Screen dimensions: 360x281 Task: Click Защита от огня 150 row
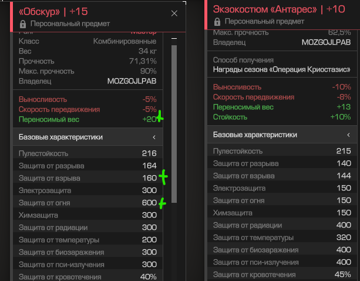pyautogui.click(x=282, y=200)
